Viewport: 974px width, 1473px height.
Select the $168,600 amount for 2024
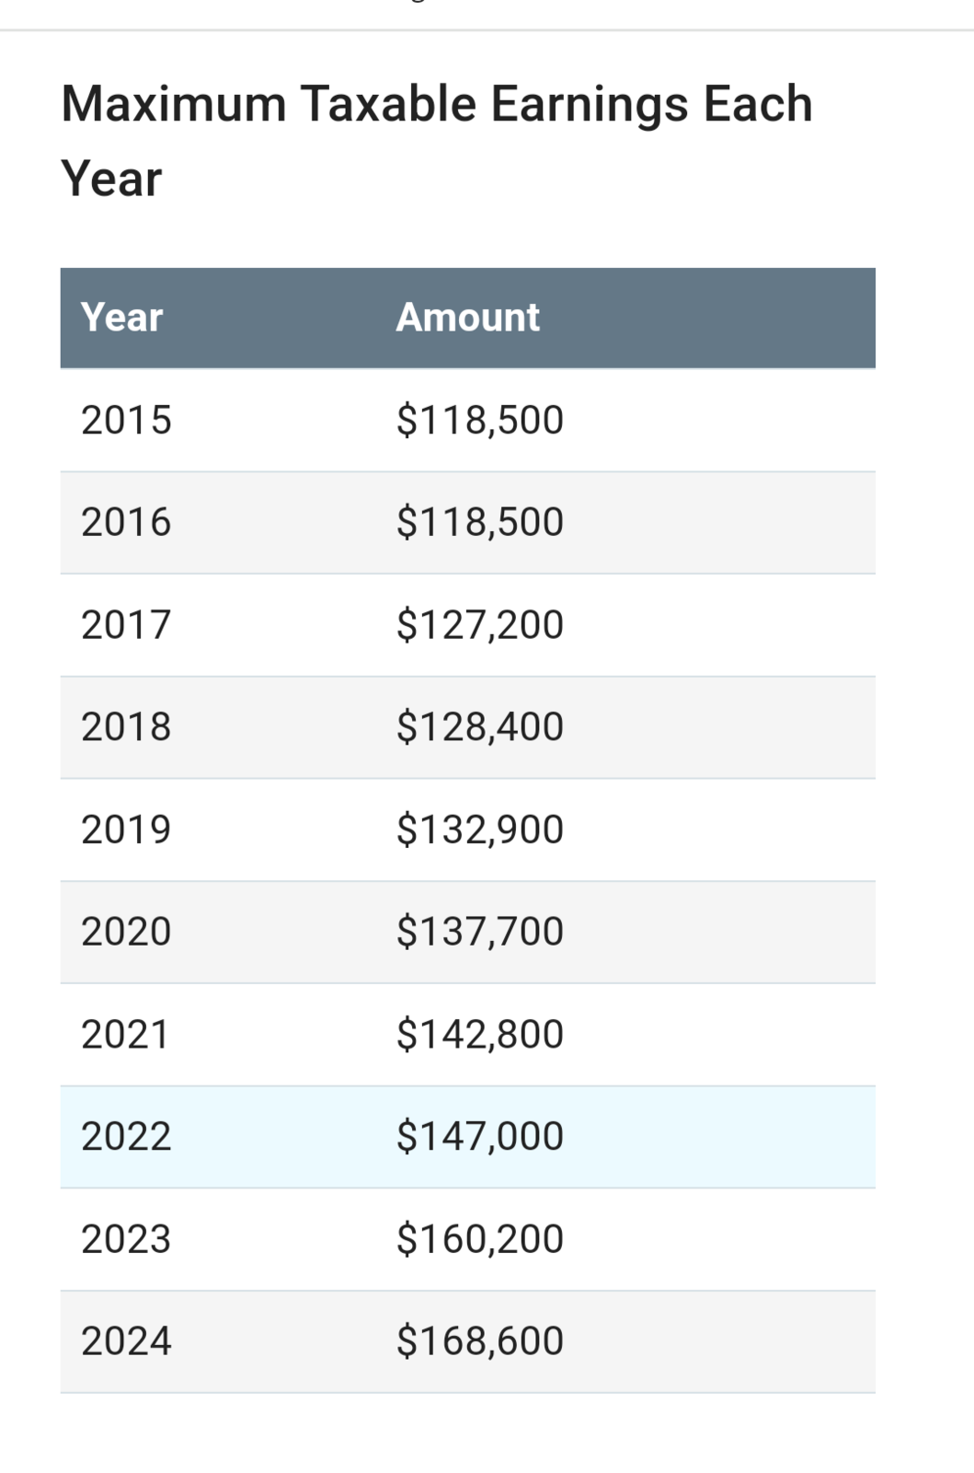click(480, 1341)
